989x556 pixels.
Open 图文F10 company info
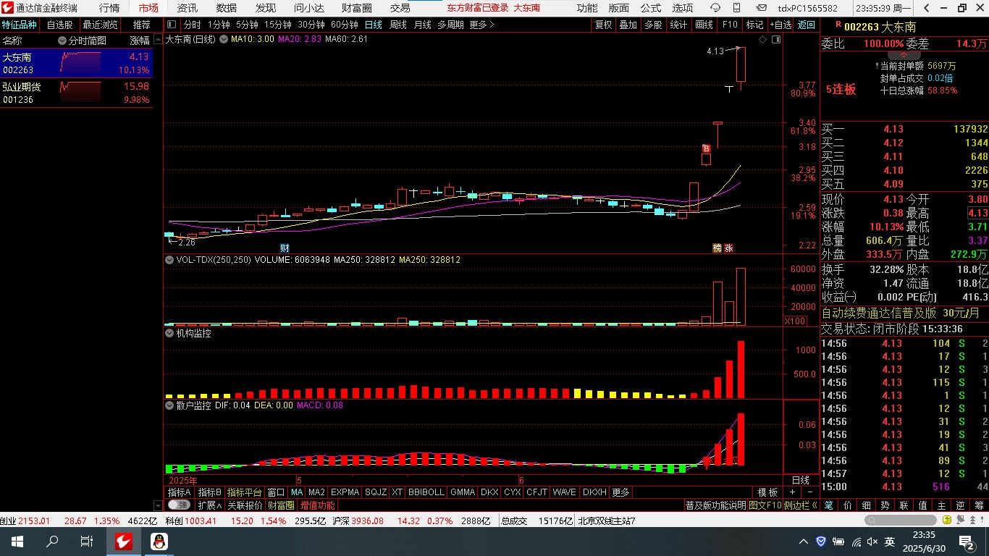(x=765, y=505)
